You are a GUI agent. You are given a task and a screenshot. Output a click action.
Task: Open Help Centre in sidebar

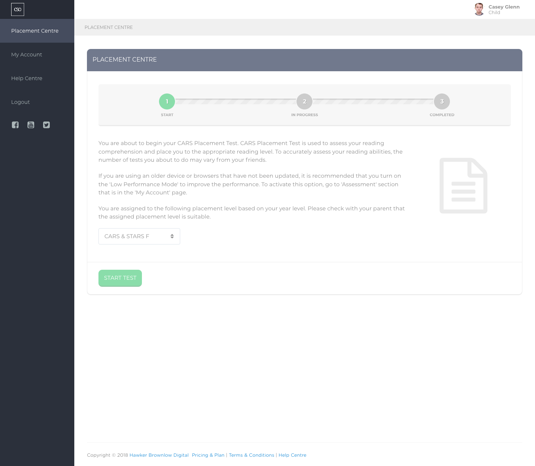pyautogui.click(x=37, y=78)
